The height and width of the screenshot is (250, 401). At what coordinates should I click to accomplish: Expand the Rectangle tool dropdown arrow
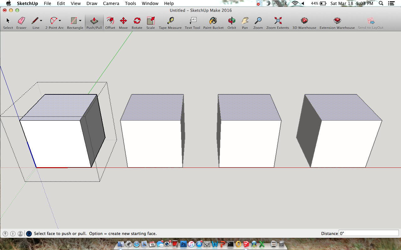(80, 21)
